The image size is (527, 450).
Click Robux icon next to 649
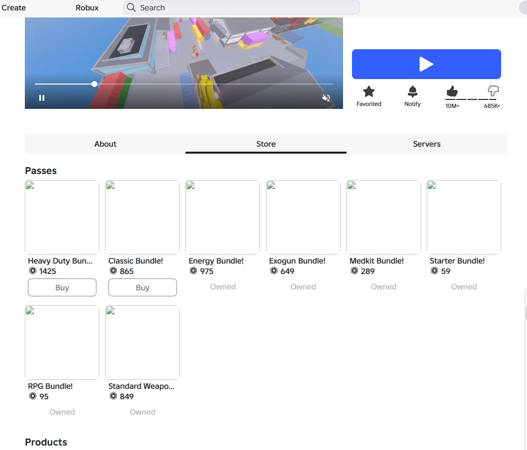pos(274,270)
